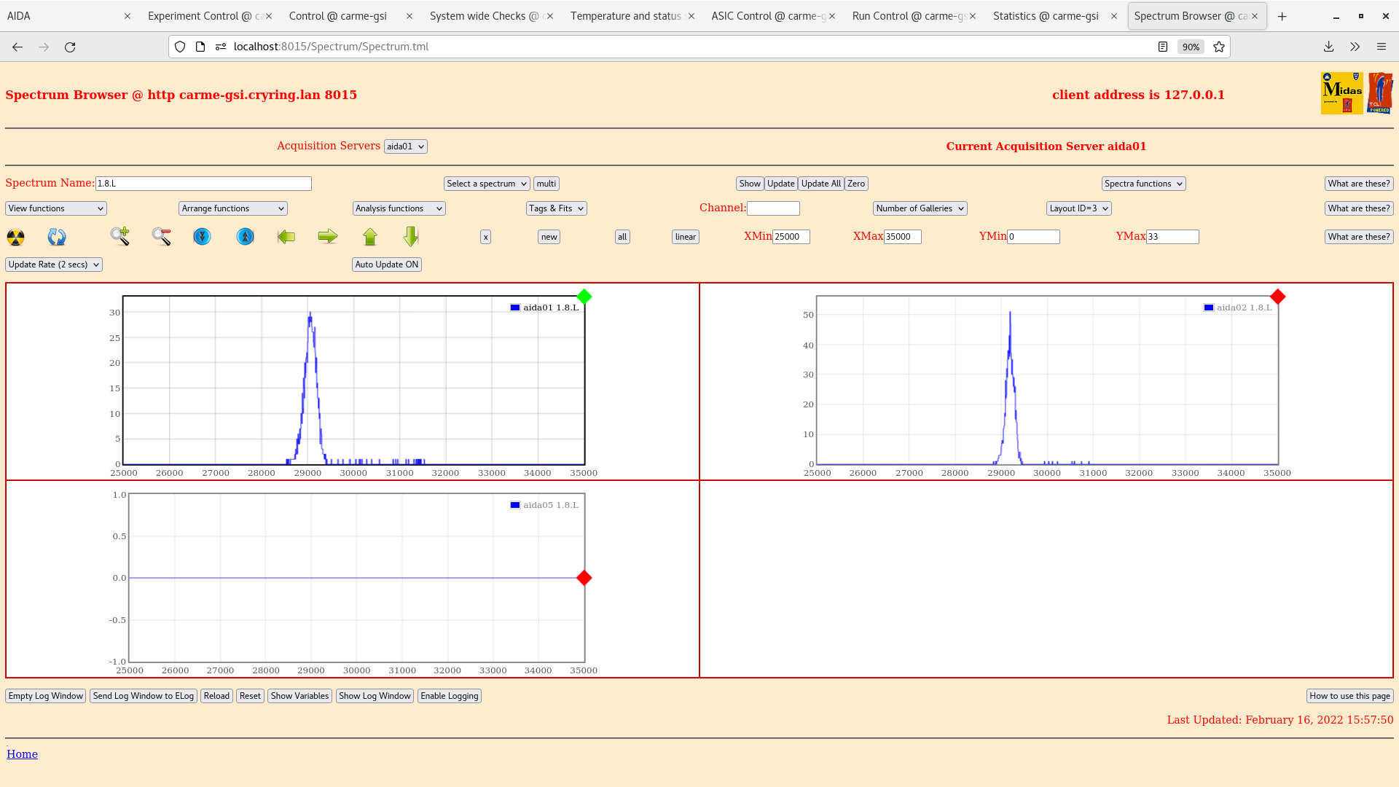Click the green diamond marker on aida01 plot
1399x787 pixels.
coord(584,297)
